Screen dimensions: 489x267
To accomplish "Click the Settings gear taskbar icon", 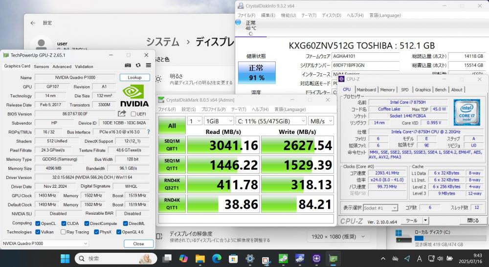I will pyautogui.click(x=249, y=259).
